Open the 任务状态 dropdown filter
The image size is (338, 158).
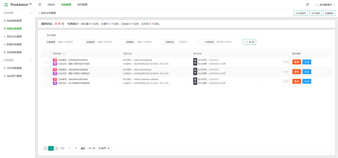(189, 42)
